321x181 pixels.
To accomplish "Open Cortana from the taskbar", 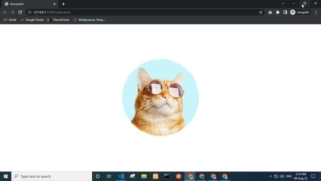I will point(98,176).
